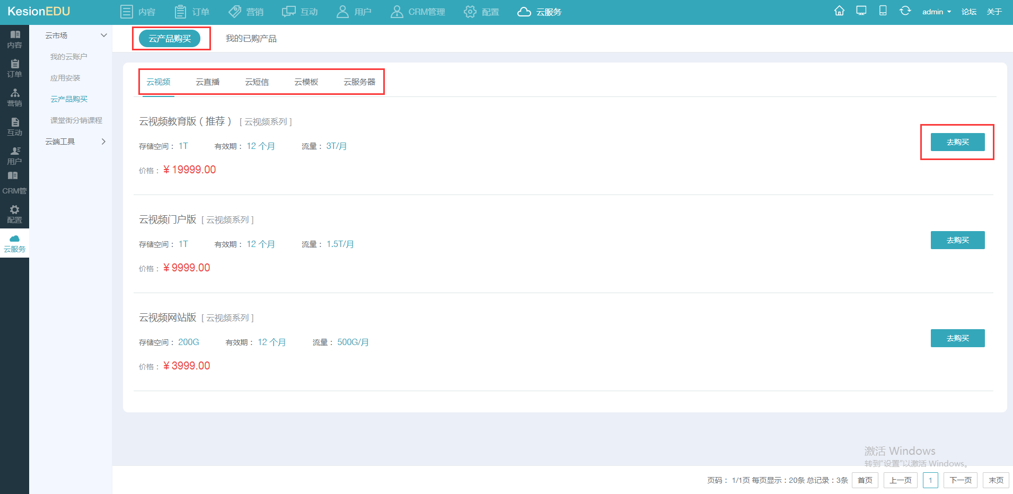This screenshot has height=494, width=1013.
Task: Switch to the 云服务器 tab
Action: pyautogui.click(x=359, y=82)
